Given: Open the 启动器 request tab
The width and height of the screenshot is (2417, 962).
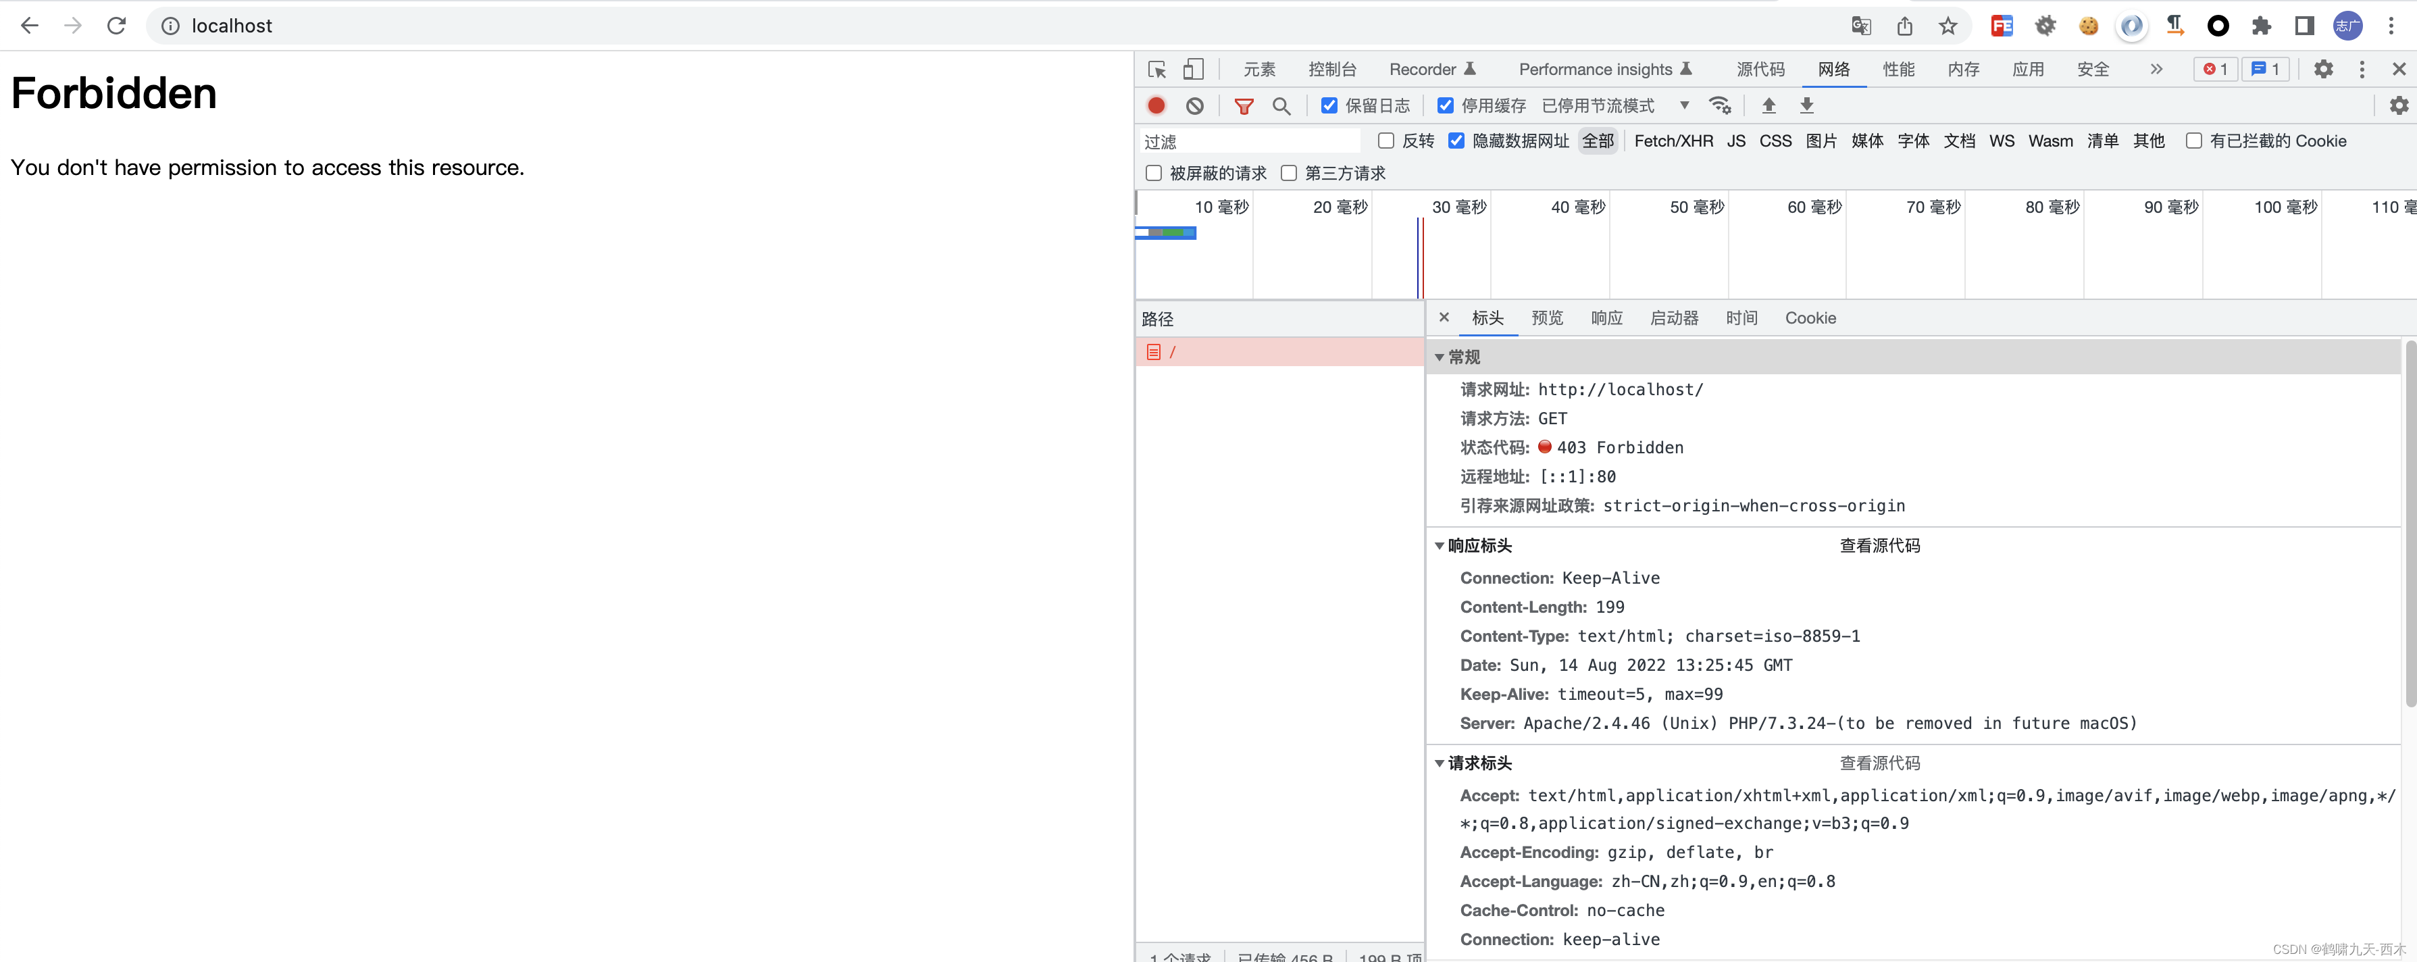Looking at the screenshot, I should (x=1674, y=318).
